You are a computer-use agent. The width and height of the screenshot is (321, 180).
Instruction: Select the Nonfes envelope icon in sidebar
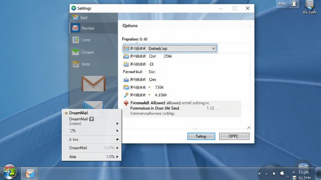75,28
